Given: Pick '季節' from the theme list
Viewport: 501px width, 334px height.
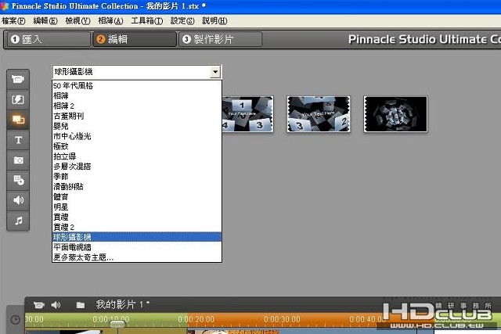Looking at the screenshot, I should pos(137,177).
